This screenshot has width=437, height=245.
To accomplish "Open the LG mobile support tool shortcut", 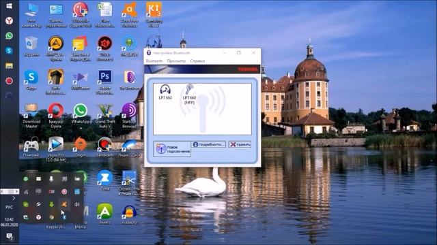I will click(81, 15).
